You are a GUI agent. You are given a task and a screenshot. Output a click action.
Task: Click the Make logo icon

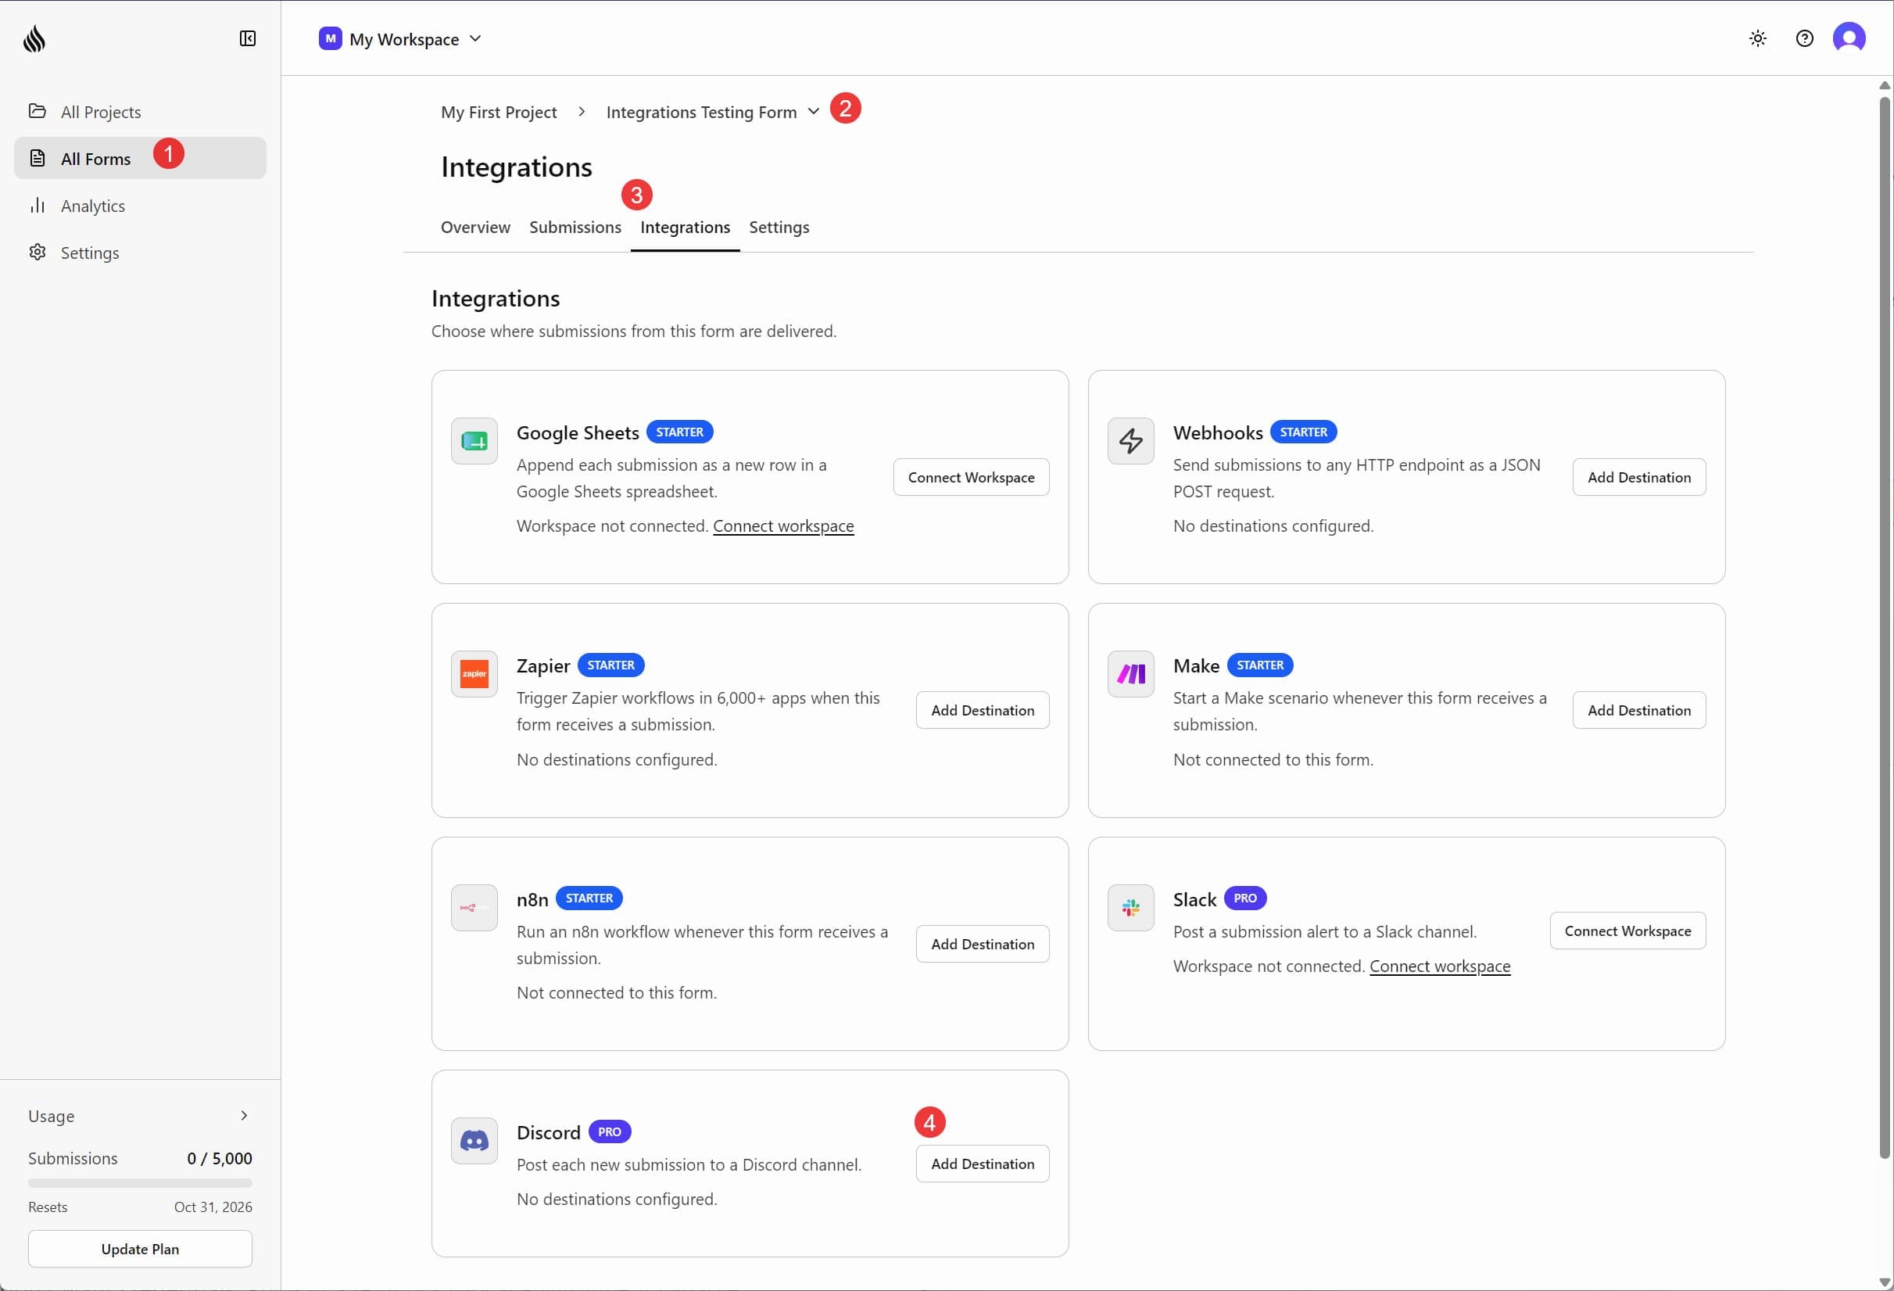(x=1130, y=674)
